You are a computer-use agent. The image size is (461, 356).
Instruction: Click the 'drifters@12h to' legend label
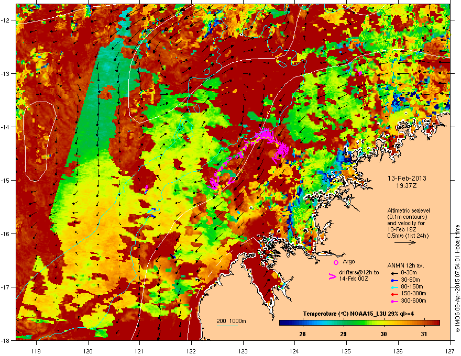coord(359,273)
